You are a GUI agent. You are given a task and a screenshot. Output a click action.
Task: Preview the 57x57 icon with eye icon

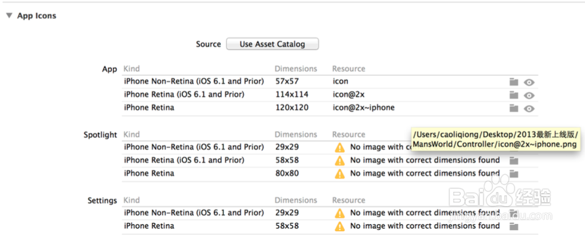pos(529,83)
